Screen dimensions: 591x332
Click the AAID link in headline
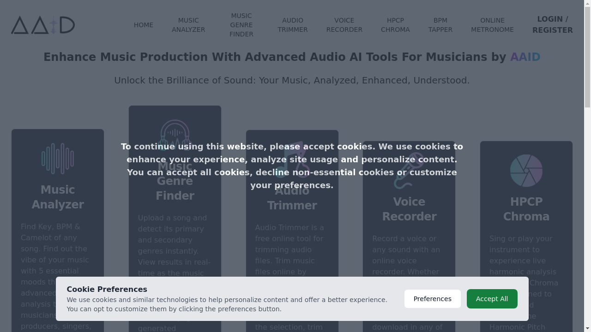pyautogui.click(x=525, y=57)
